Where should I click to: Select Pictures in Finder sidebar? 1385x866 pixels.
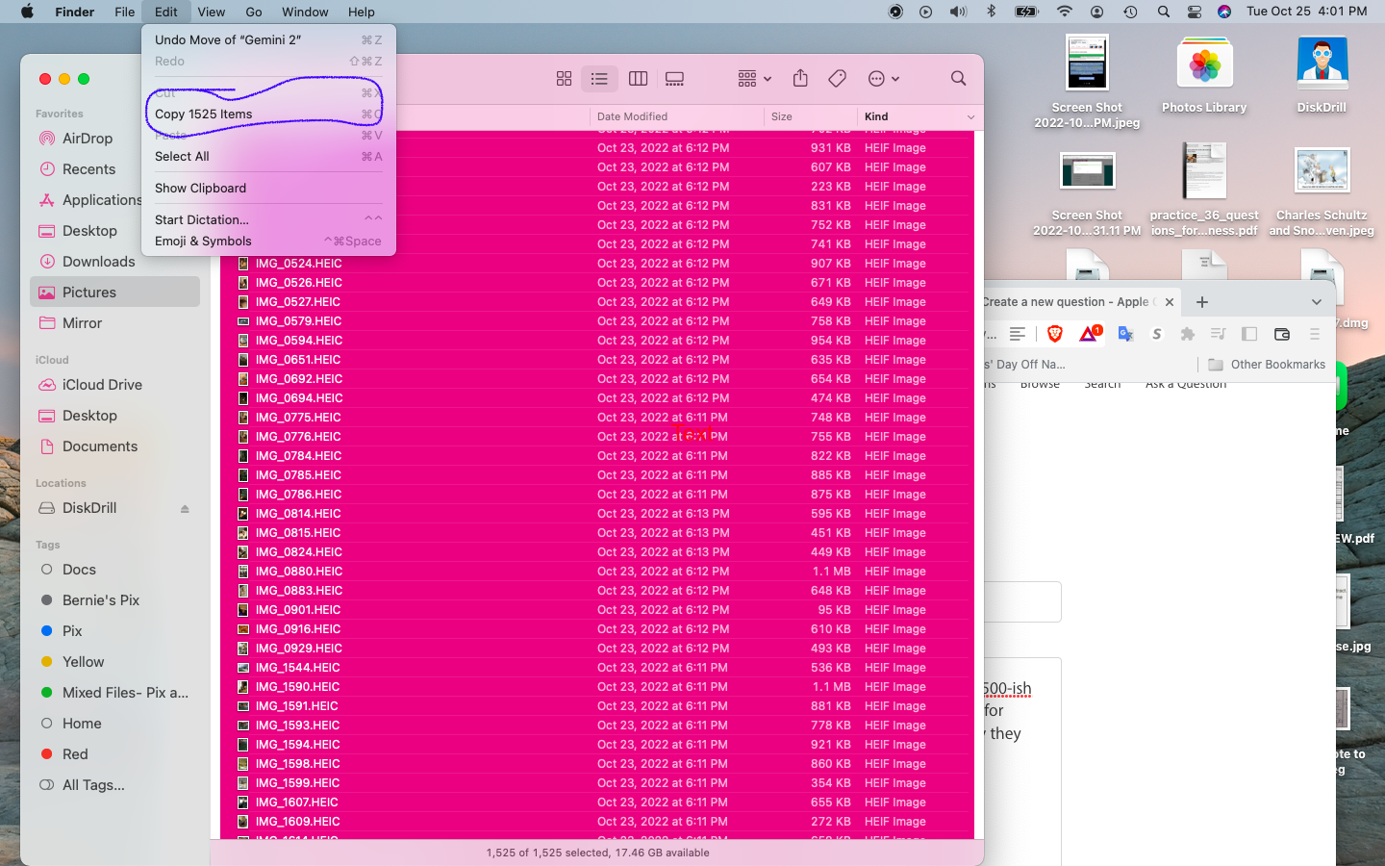(x=114, y=293)
